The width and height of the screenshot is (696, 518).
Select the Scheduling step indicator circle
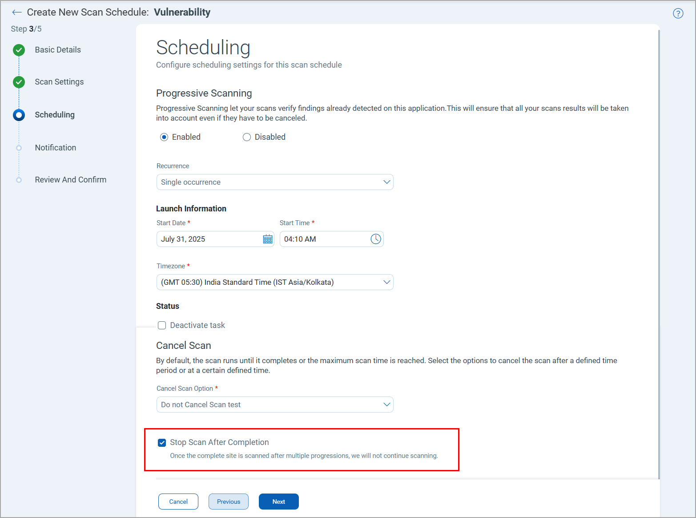point(19,115)
